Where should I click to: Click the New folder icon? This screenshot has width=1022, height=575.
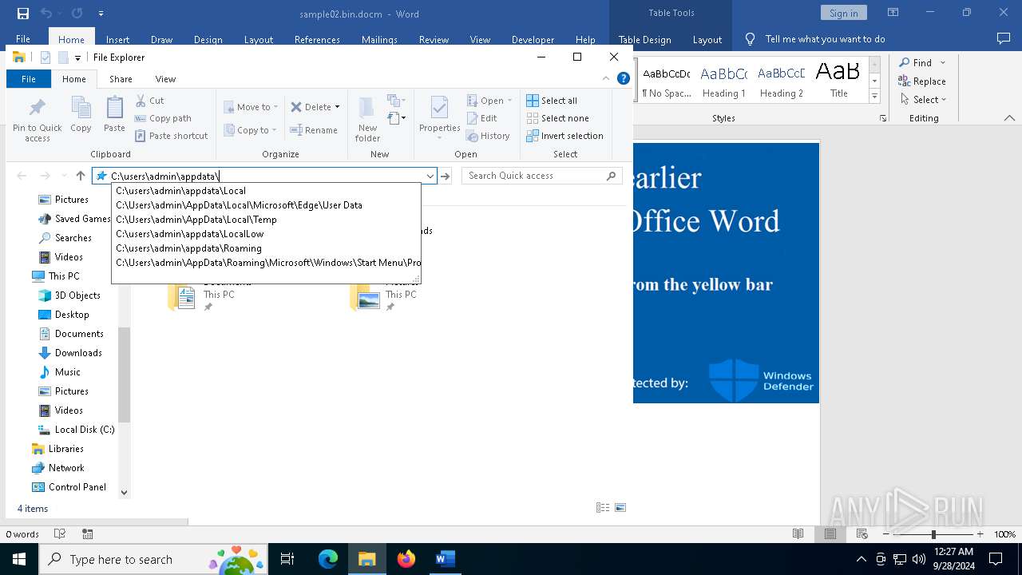coord(367,108)
